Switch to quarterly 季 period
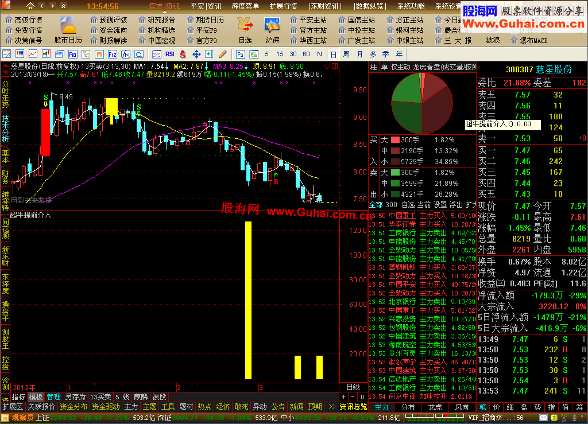The height and width of the screenshot is (424, 588). pyautogui.click(x=385, y=55)
